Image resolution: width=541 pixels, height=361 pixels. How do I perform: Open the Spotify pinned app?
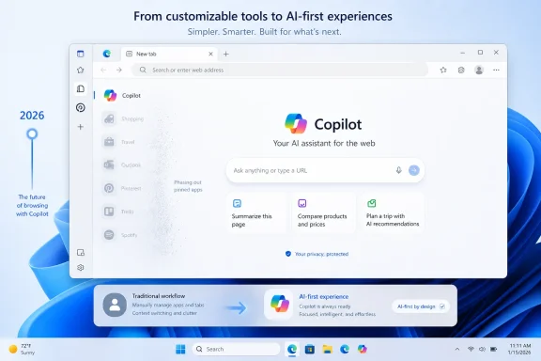pos(120,235)
